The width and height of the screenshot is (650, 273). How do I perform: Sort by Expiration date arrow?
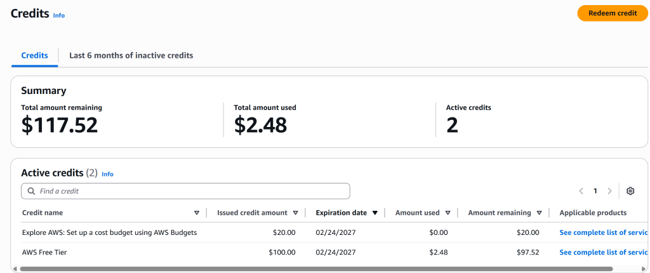coord(375,213)
